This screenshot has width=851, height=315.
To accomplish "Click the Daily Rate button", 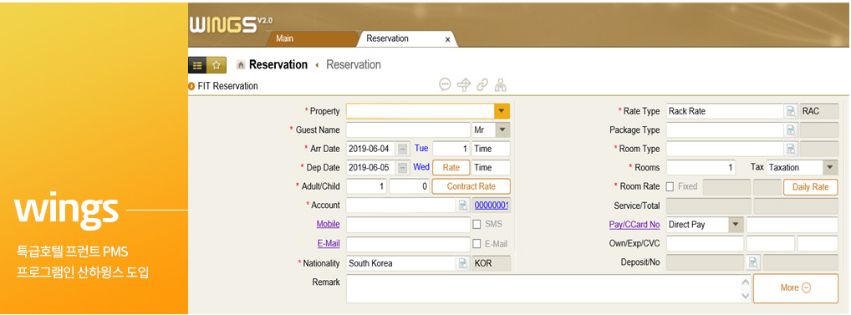I will pyautogui.click(x=810, y=187).
